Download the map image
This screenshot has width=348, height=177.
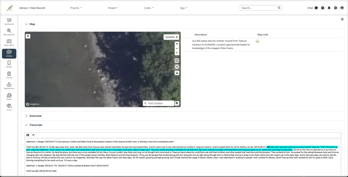coord(177,73)
